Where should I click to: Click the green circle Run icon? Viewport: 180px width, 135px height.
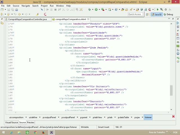[x=96, y=10]
